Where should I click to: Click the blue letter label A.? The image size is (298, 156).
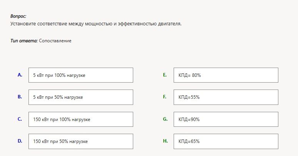tap(20, 75)
